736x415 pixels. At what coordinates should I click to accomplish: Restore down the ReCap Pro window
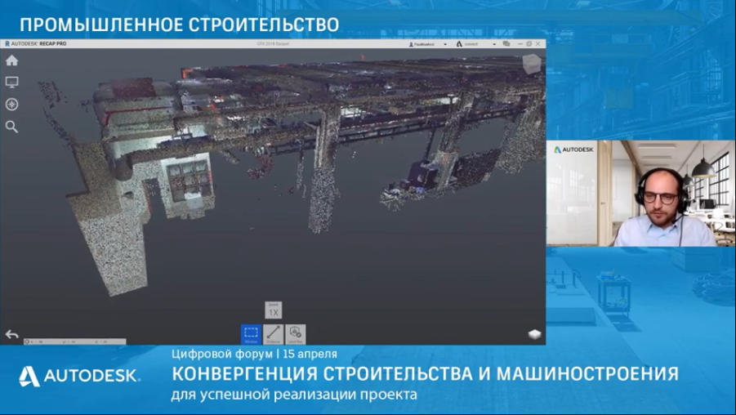click(x=529, y=43)
